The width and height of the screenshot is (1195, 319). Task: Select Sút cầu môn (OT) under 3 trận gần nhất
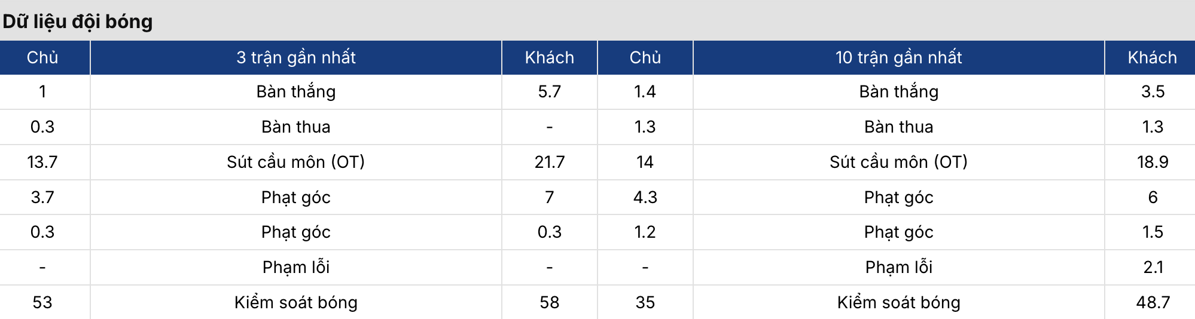(x=296, y=162)
